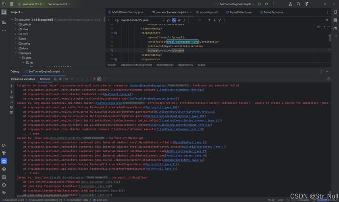339x202 pixels.
Task: Click Resume Program debug icon
Action: tap(67, 79)
